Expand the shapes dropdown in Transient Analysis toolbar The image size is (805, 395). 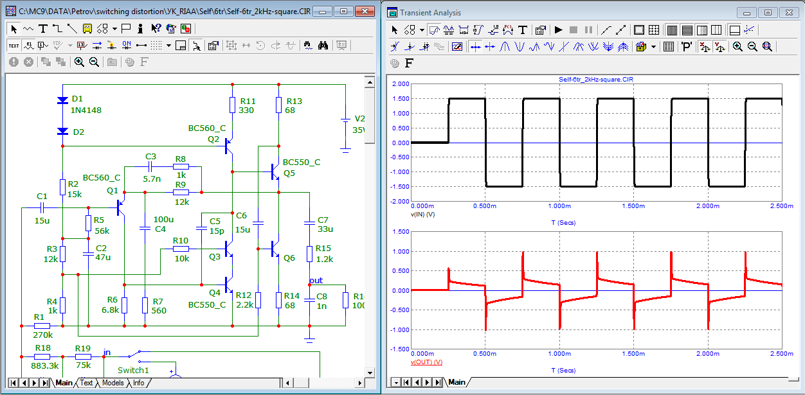click(x=422, y=30)
